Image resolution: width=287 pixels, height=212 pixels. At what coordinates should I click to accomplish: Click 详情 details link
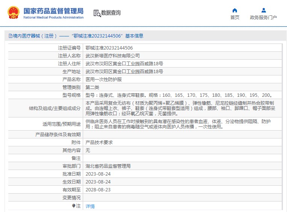pyautogui.click(x=90, y=206)
